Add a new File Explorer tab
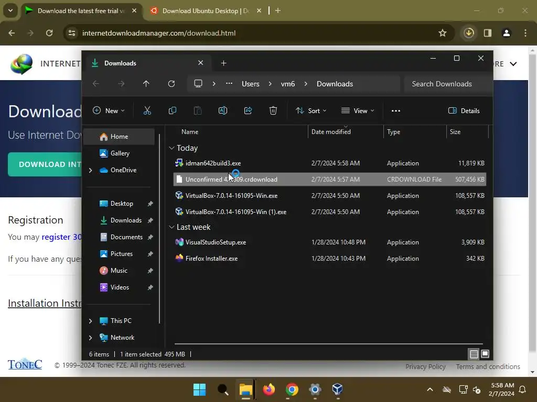This screenshot has height=402, width=537. pos(223,63)
